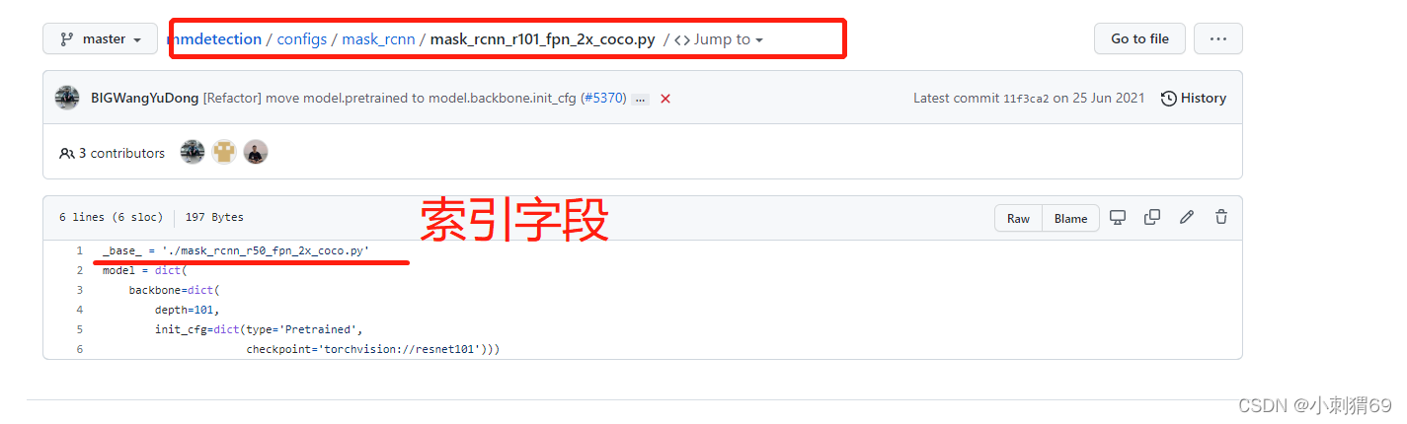Click the Go to file button

[1139, 39]
